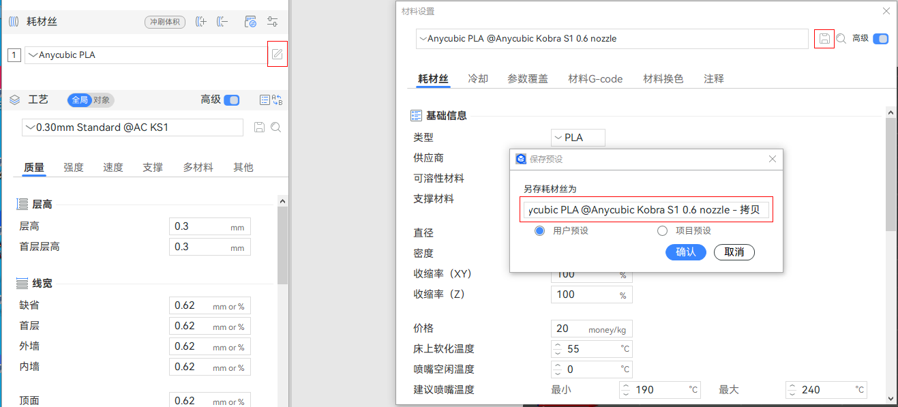Switch to 材料换色 tab
Viewport: 898px width, 407px height.
pos(663,79)
